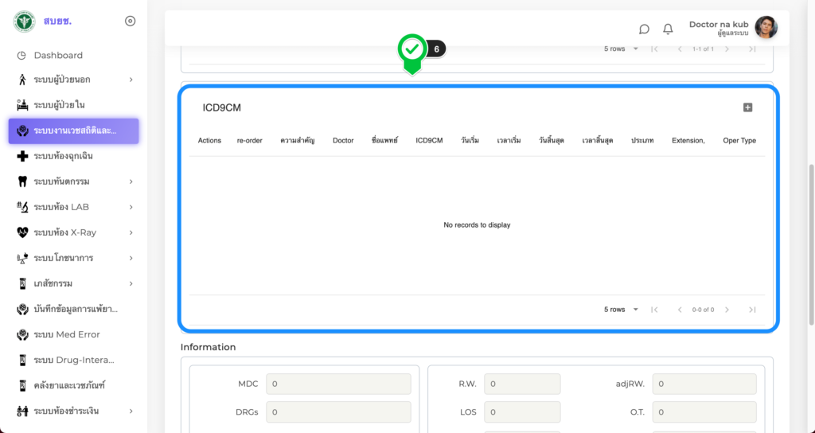This screenshot has width=815, height=433.
Task: Click the ความสำคัญ column header
Action: tap(298, 141)
